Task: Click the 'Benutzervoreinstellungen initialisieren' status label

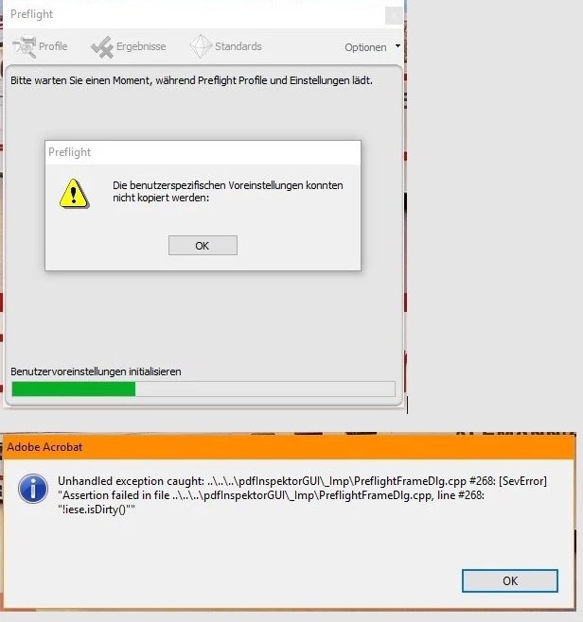Action: click(96, 371)
